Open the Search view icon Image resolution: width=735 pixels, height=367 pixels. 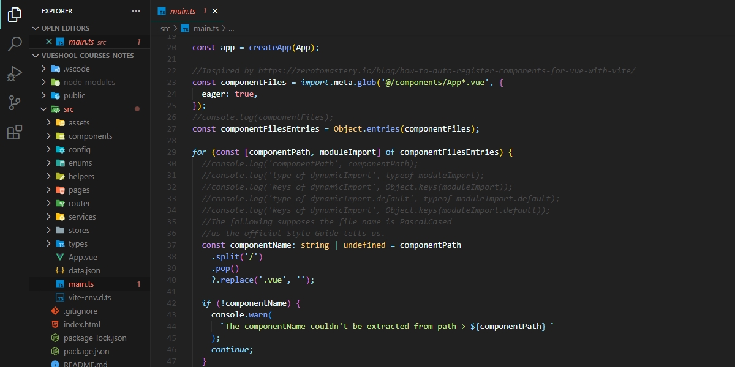pos(15,44)
